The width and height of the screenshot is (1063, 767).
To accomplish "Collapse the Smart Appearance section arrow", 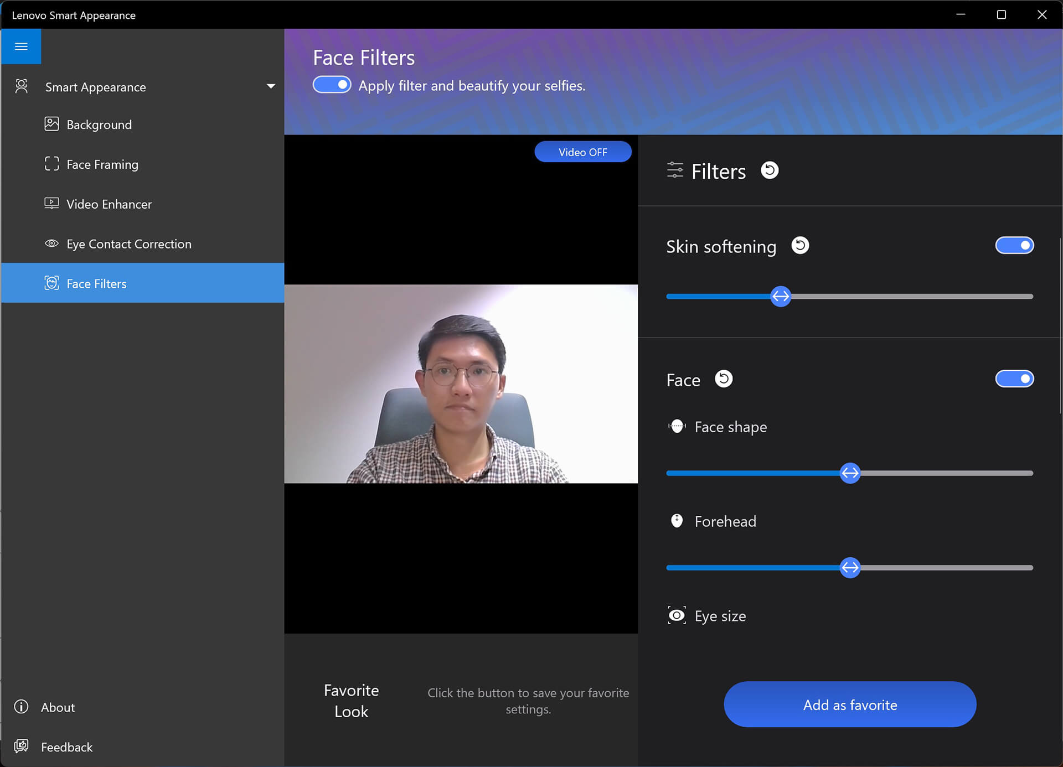I will tap(271, 86).
